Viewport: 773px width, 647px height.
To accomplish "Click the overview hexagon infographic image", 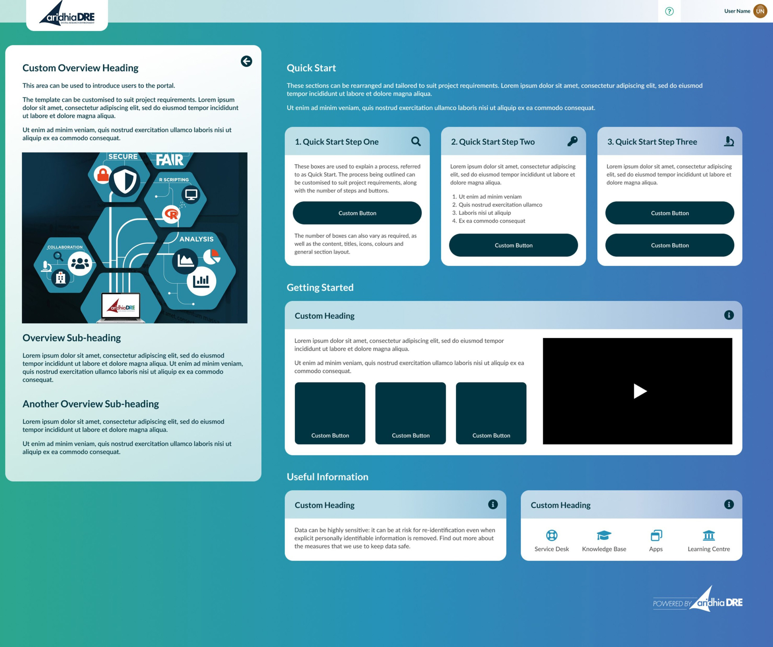I will [x=134, y=237].
